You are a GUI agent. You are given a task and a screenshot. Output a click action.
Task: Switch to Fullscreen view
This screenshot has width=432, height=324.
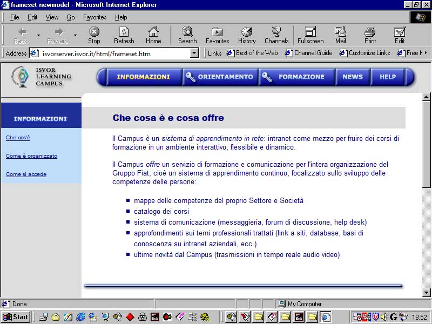(x=310, y=35)
